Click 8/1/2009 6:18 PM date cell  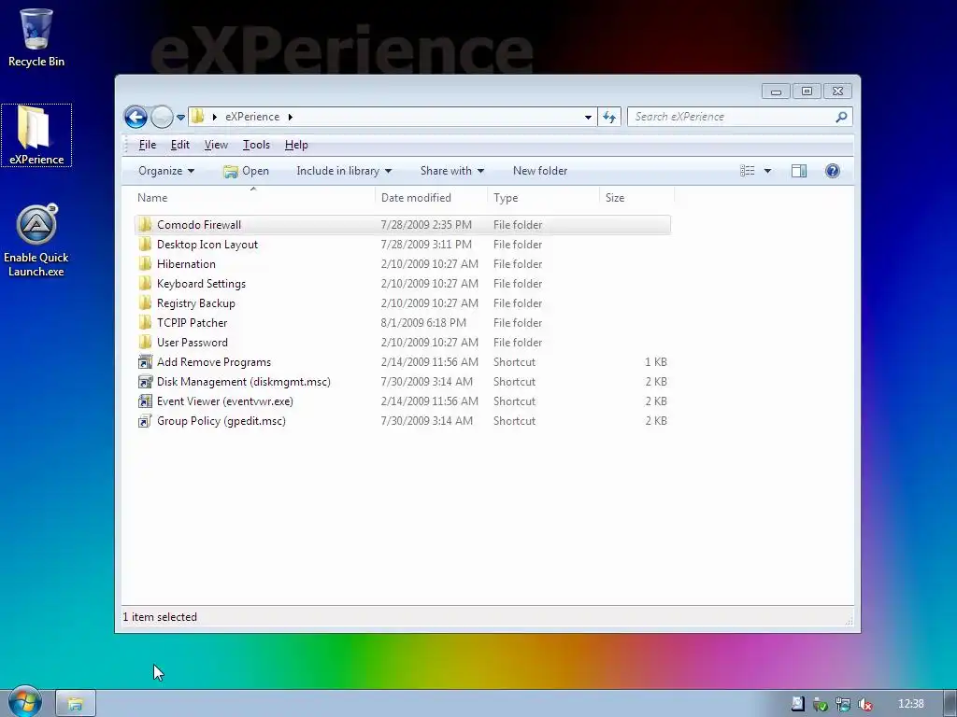coord(423,322)
